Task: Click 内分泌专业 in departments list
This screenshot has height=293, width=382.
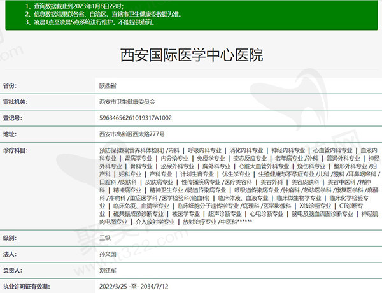Action: click(x=174, y=159)
